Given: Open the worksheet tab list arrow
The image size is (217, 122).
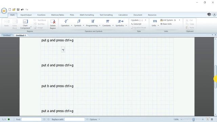Looking at the screenshot, I should point(213,35).
